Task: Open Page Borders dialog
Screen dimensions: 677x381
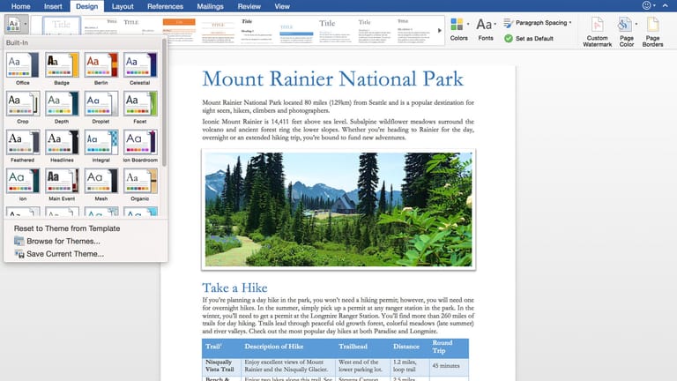Action: [652, 32]
